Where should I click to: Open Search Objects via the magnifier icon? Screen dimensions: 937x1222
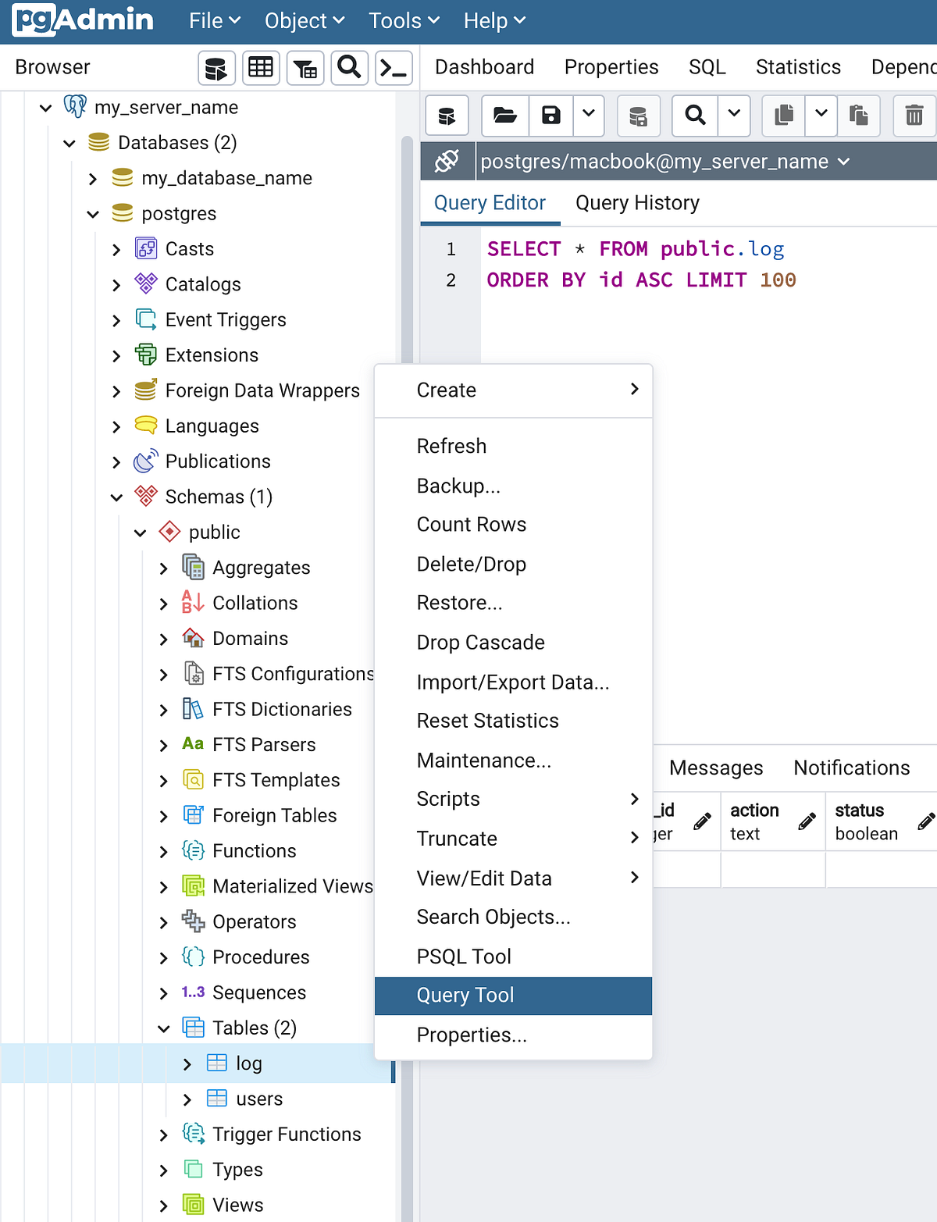point(349,67)
